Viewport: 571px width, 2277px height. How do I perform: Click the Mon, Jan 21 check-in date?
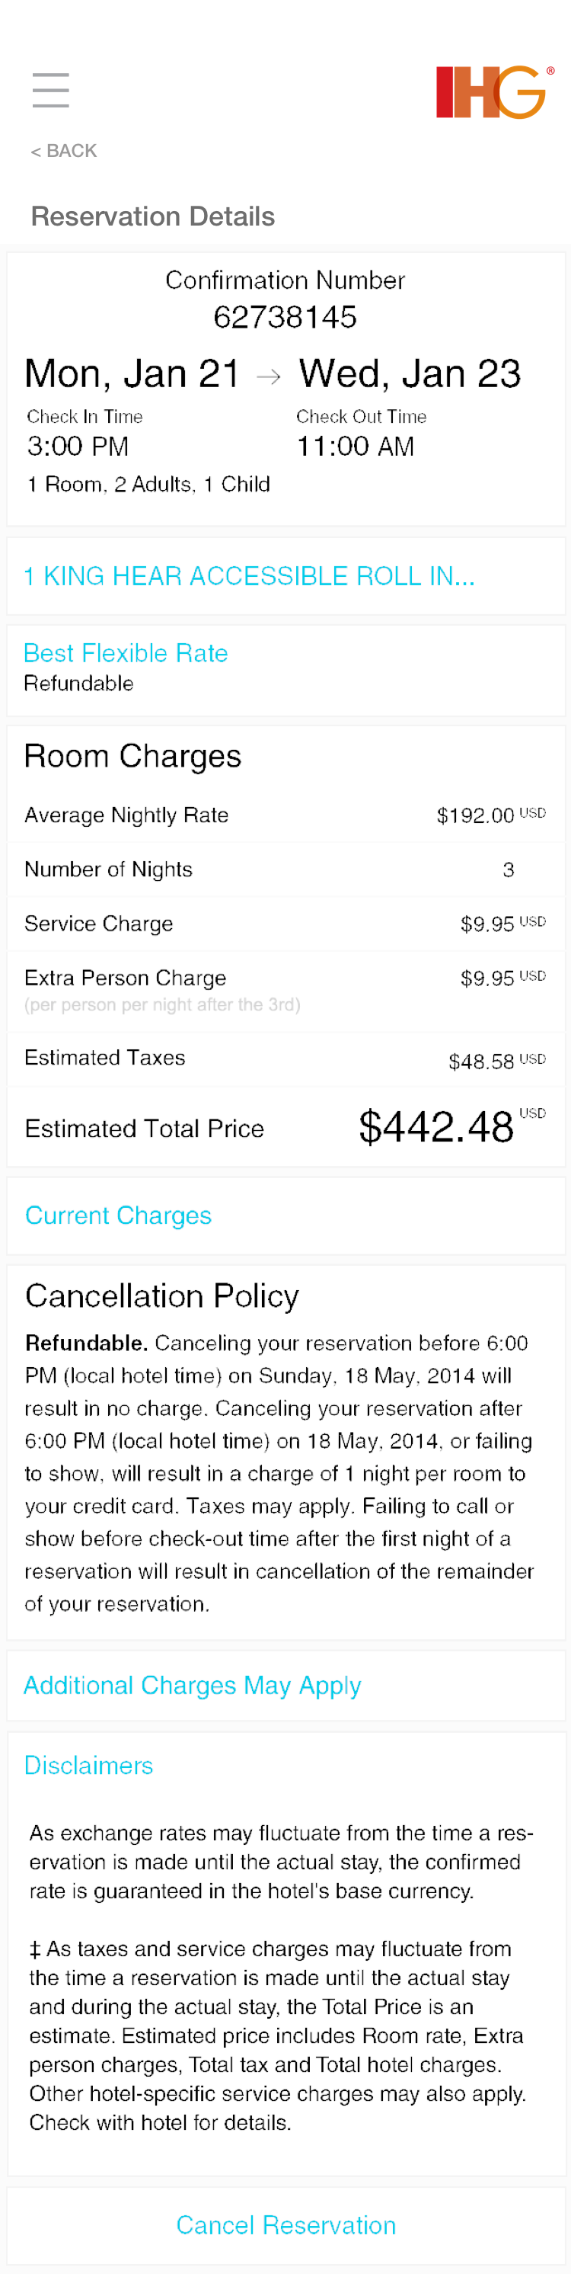click(x=132, y=374)
